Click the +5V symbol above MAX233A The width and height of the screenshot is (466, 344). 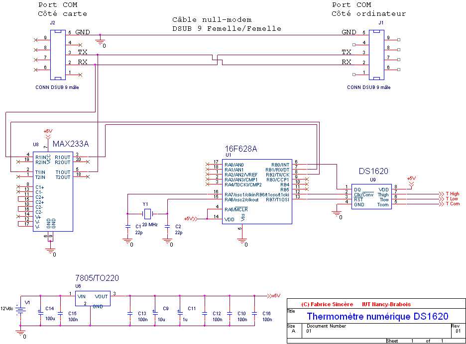pos(48,134)
